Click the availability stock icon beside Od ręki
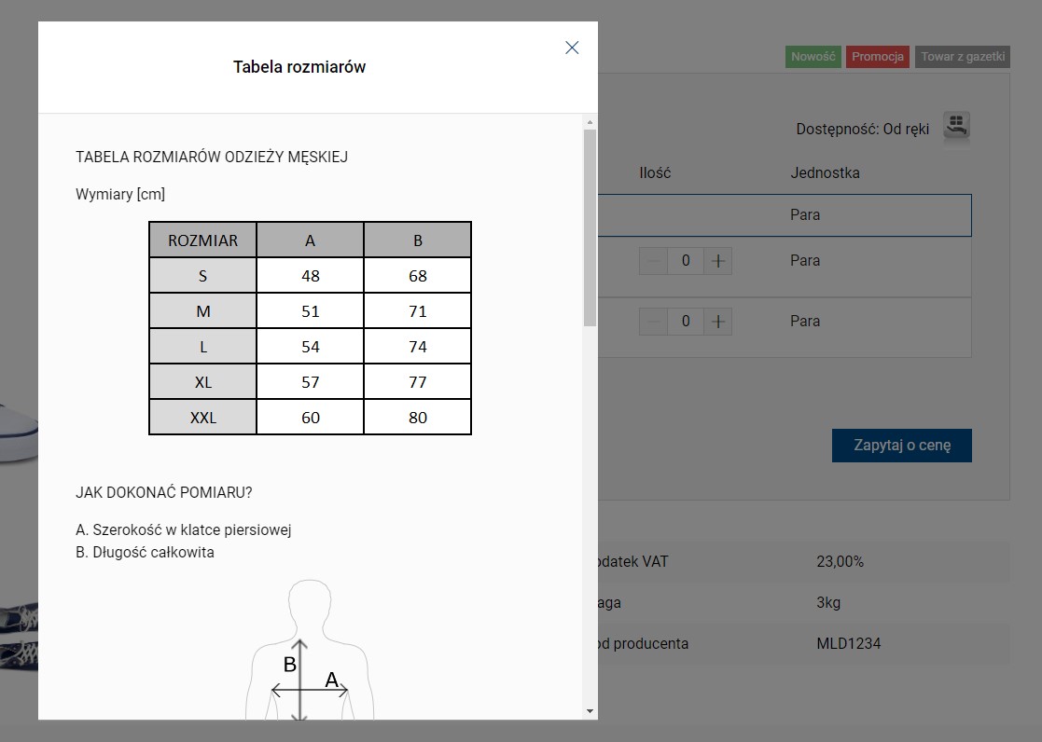The width and height of the screenshot is (1042, 742). [956, 126]
